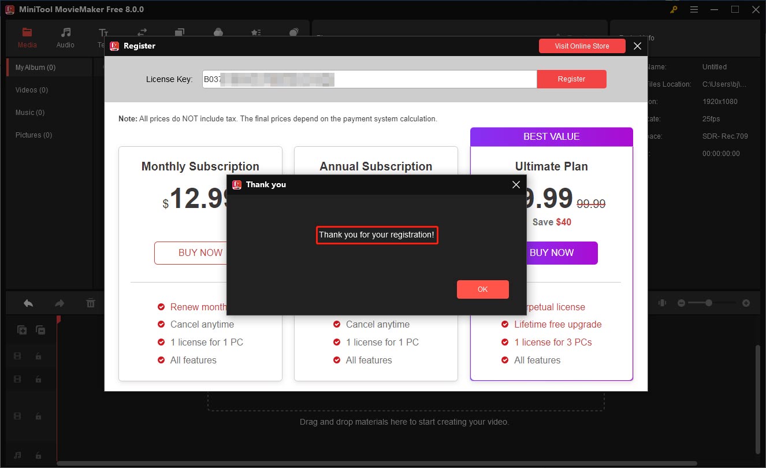Click the Undo arrow in timeline toolbar

tap(28, 303)
